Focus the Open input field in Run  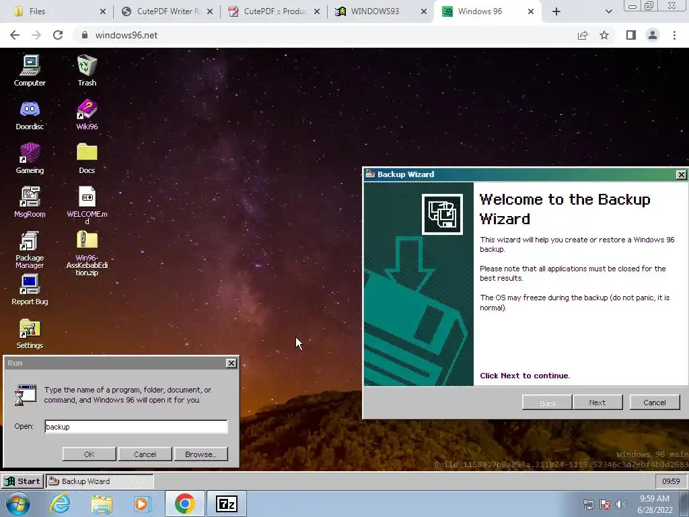click(x=136, y=426)
